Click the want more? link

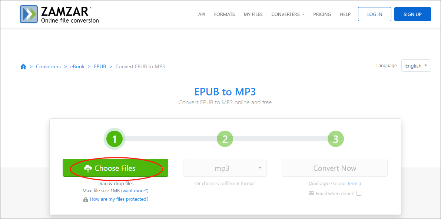[x=135, y=191]
